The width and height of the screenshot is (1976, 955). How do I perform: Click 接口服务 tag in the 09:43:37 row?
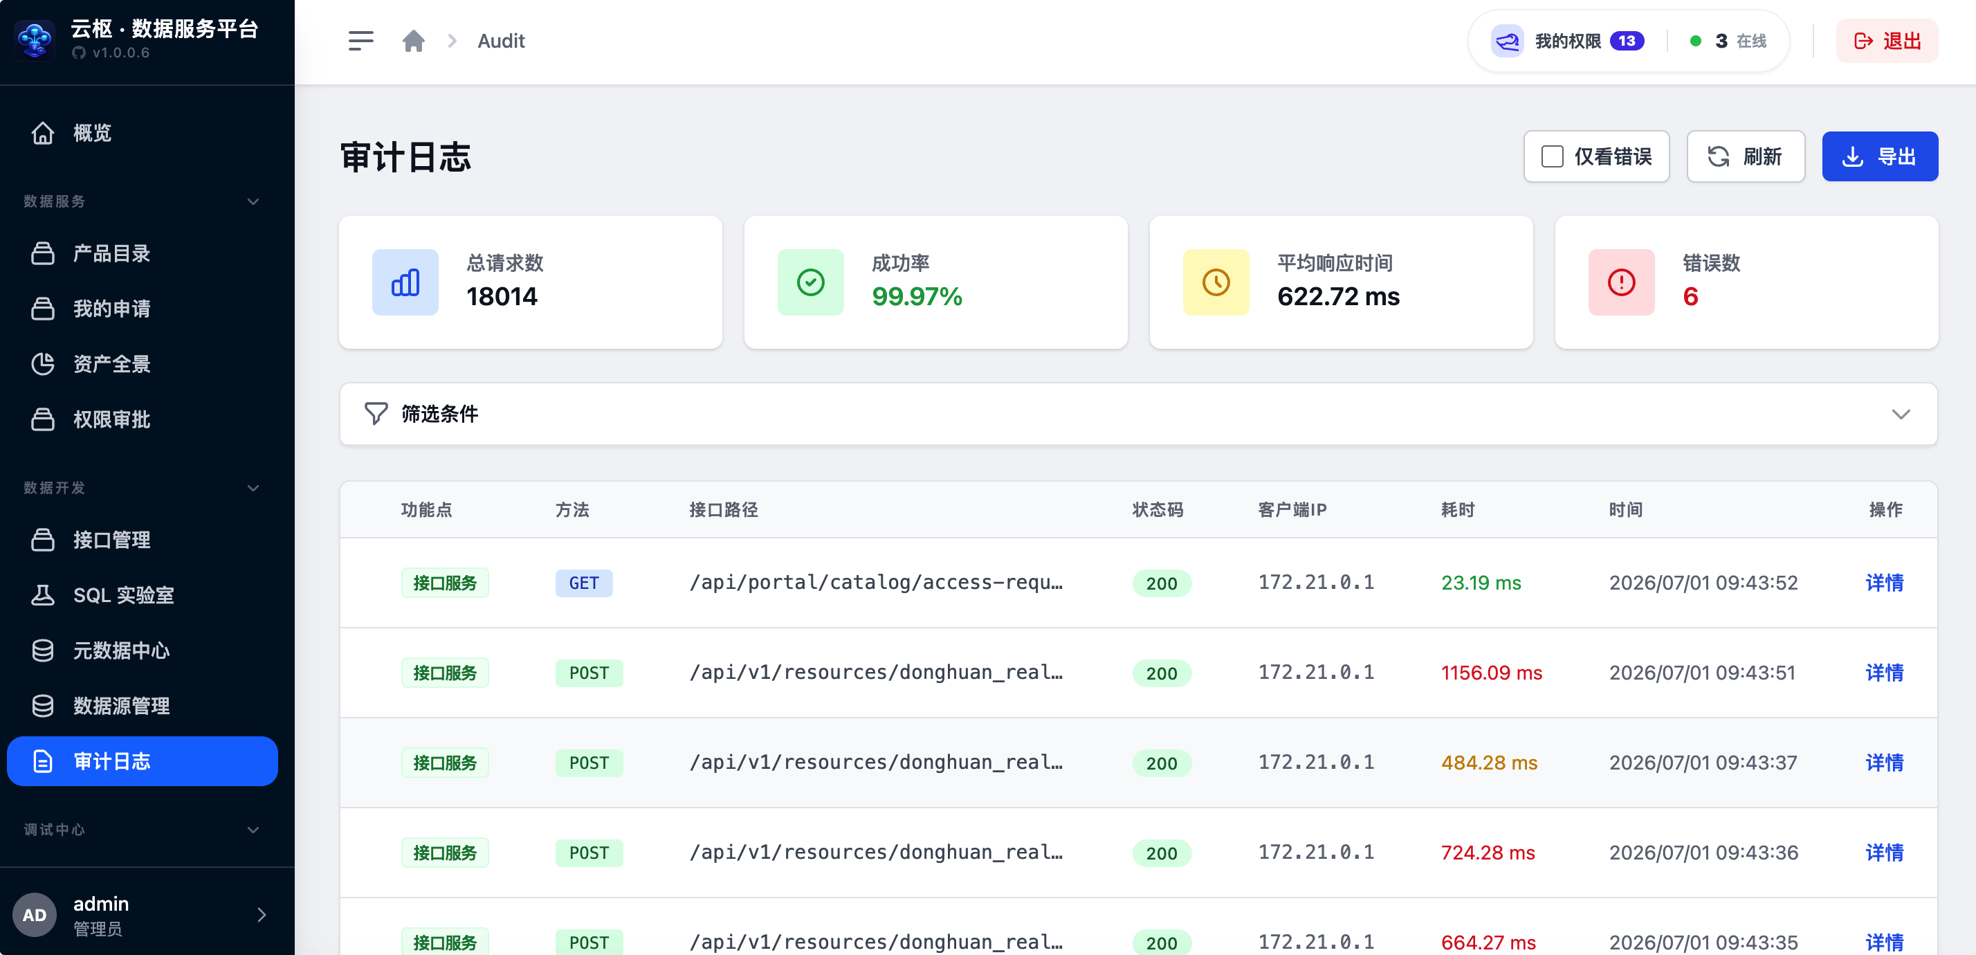point(445,763)
